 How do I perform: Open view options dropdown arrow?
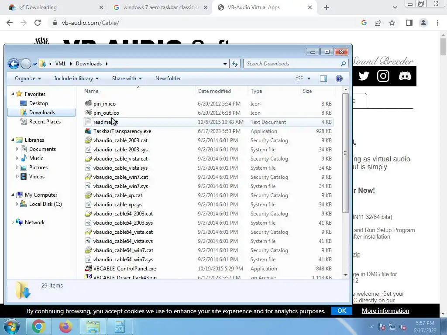coord(309,79)
